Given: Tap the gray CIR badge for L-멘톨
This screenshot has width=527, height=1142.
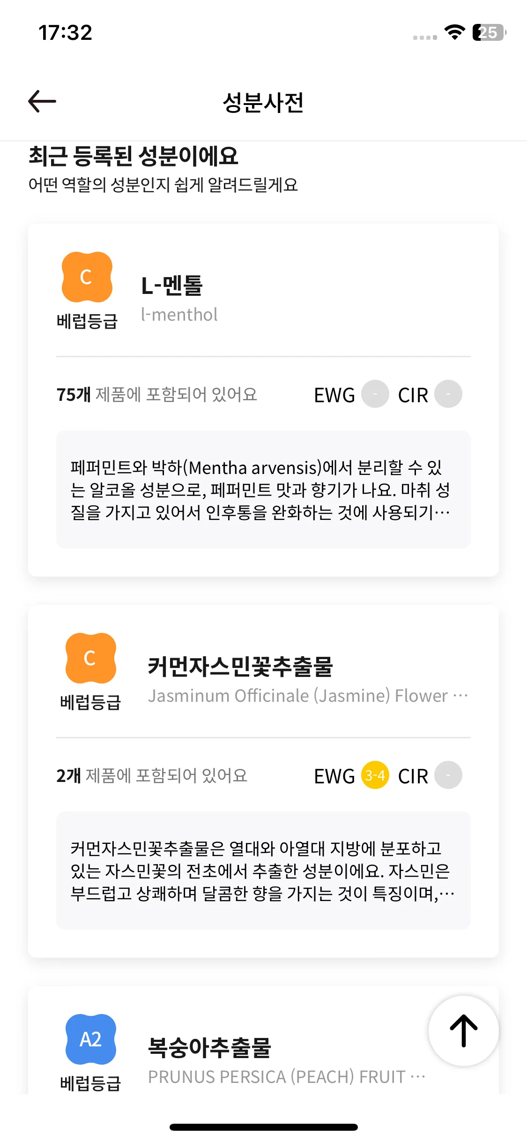Looking at the screenshot, I should (x=448, y=394).
